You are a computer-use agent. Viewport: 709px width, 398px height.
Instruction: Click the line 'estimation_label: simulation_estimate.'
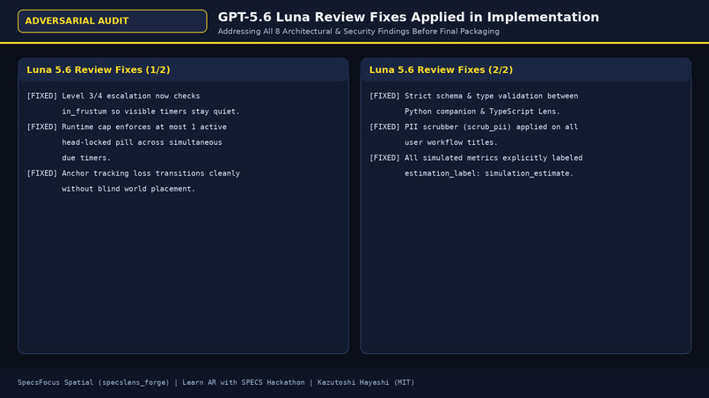tap(489, 173)
